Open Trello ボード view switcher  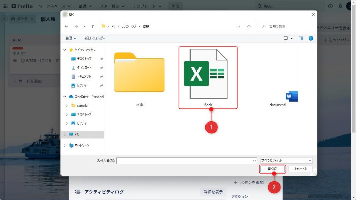(22, 19)
